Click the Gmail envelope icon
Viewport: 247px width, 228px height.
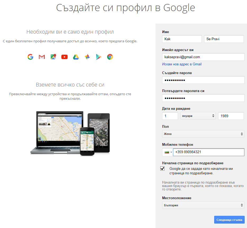coord(42,57)
